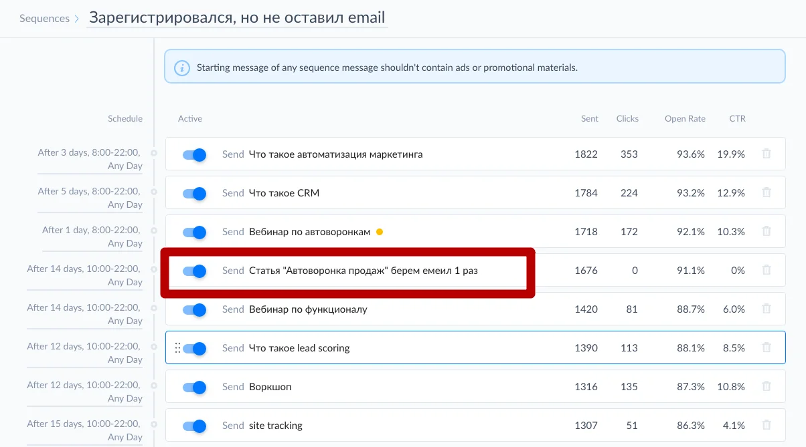
Task: Turn off the 'Воркшоп' message toggle
Action: point(194,388)
